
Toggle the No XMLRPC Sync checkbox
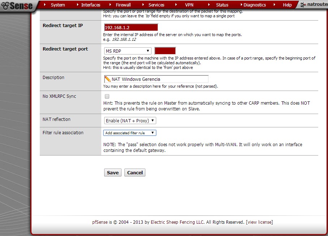coord(107,97)
